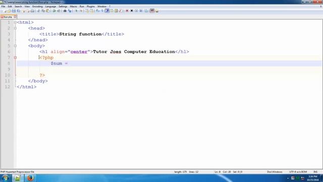Click the Save All toolbar icon
The width and height of the screenshot is (323, 182).
18,11
